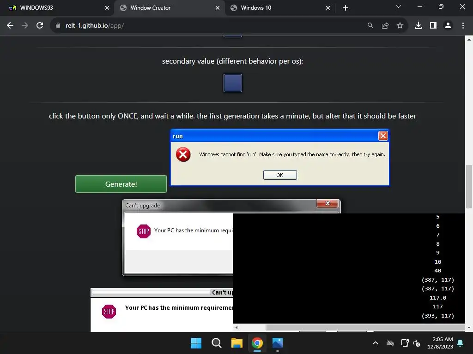The width and height of the screenshot is (473, 354).
Task: Click the site lock icon in address bar
Action: point(58,26)
